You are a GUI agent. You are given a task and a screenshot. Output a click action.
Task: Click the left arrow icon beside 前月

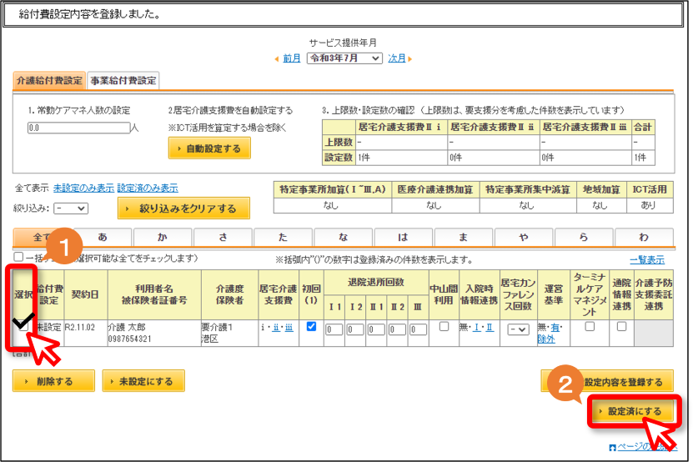pyautogui.click(x=277, y=59)
